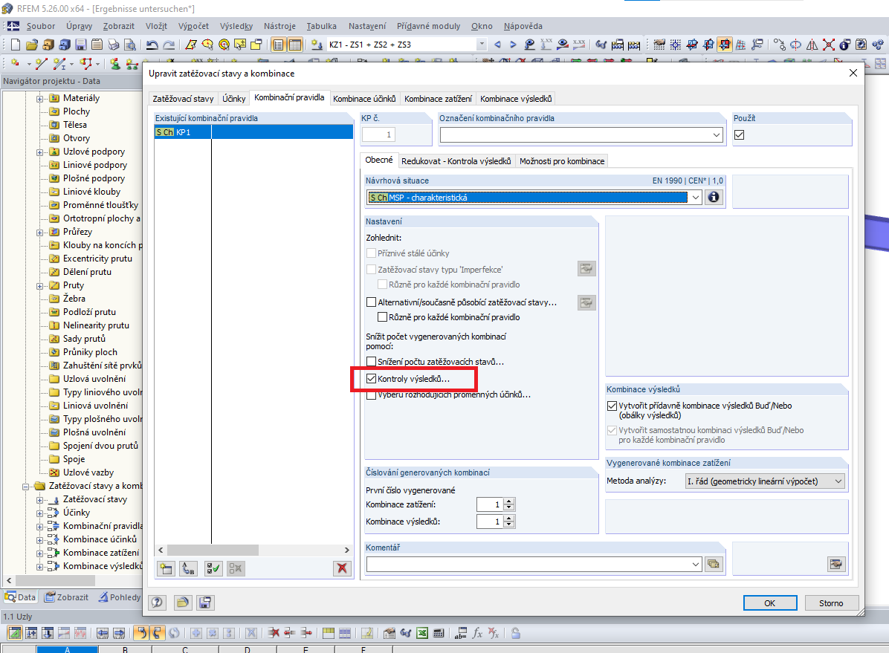Increase Kombinace zatížení number spinner
The height and width of the screenshot is (653, 889).
pos(509,501)
